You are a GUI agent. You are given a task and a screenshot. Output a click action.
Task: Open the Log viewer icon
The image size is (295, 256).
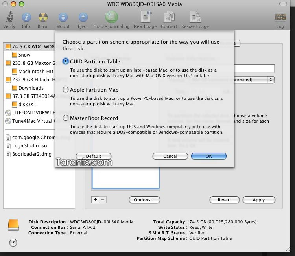pos(280,17)
